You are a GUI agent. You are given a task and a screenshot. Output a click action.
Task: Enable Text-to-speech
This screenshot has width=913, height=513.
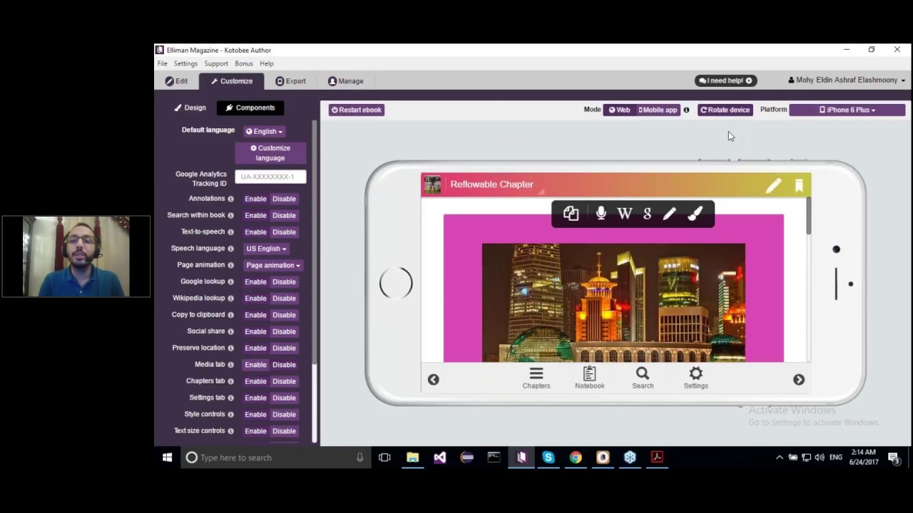[x=255, y=232]
